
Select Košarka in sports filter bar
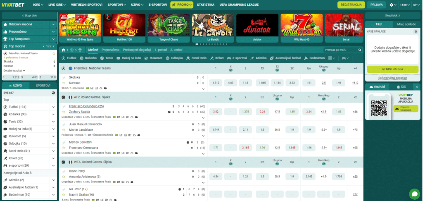[88, 58]
